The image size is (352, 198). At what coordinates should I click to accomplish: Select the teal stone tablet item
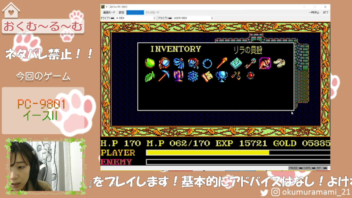[x=236, y=63]
